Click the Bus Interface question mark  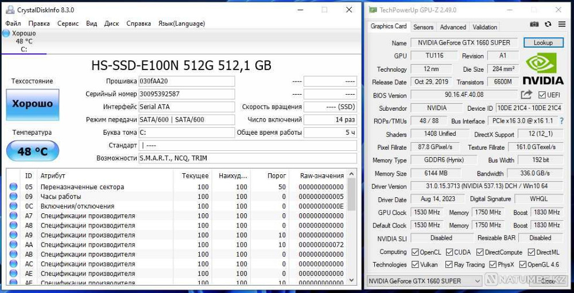pyautogui.click(x=562, y=121)
